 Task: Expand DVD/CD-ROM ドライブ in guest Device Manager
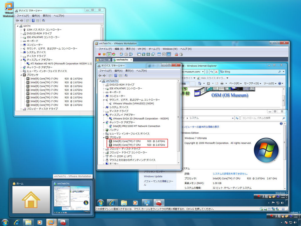104,85
